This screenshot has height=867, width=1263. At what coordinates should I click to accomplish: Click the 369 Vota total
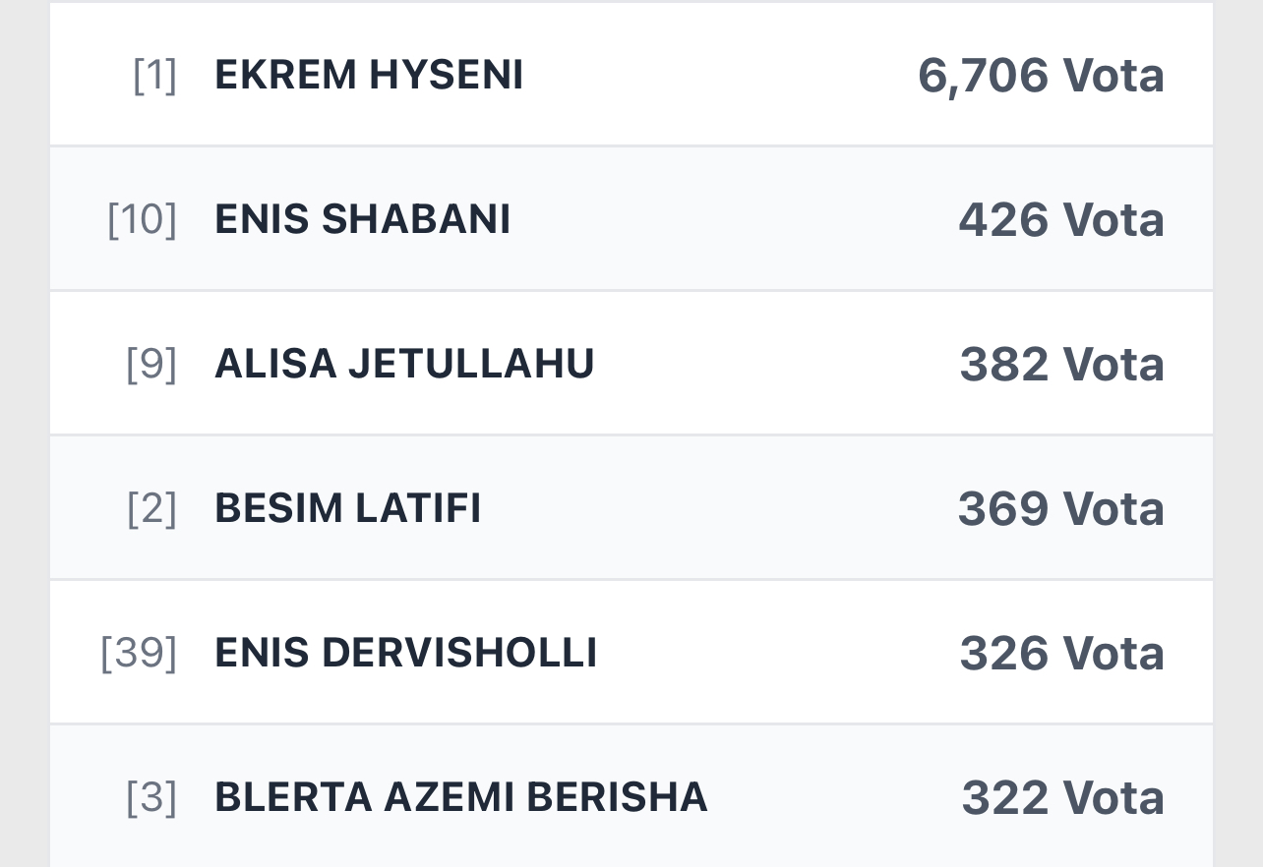[x=1060, y=508]
